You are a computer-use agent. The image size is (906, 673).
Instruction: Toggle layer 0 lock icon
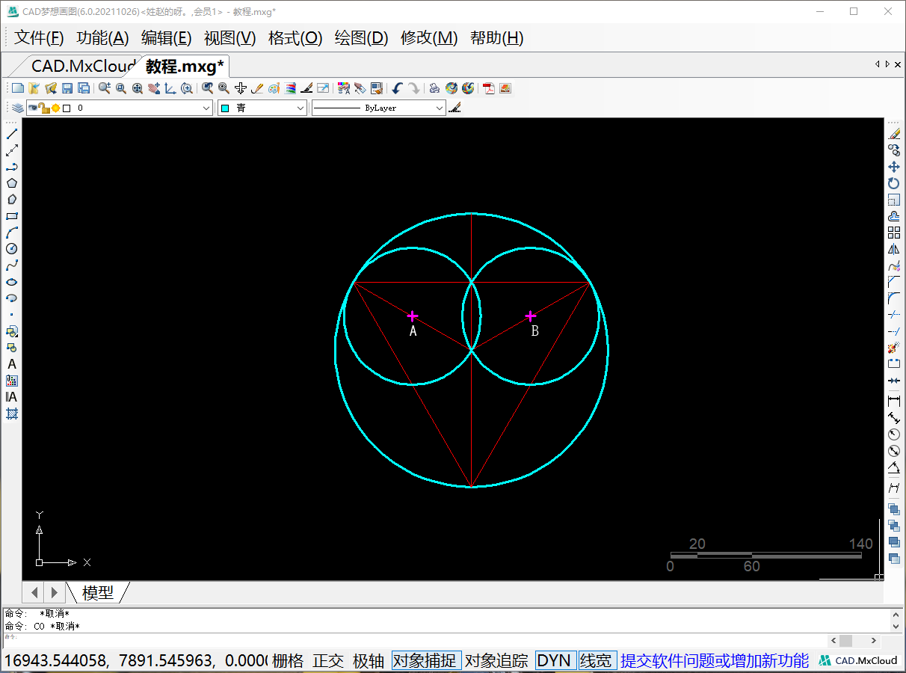tap(44, 108)
